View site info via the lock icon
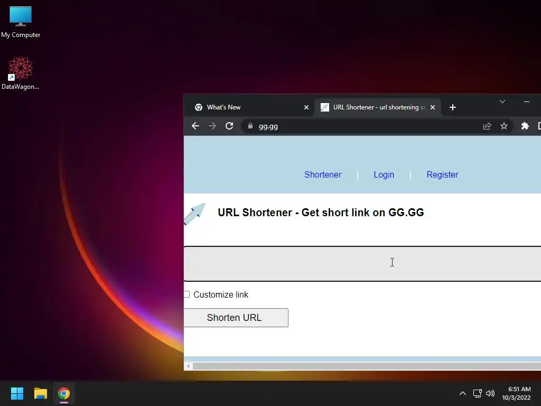 tap(250, 126)
